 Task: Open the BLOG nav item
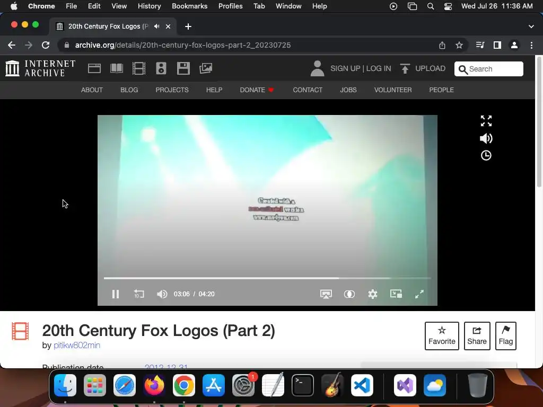pyautogui.click(x=129, y=90)
